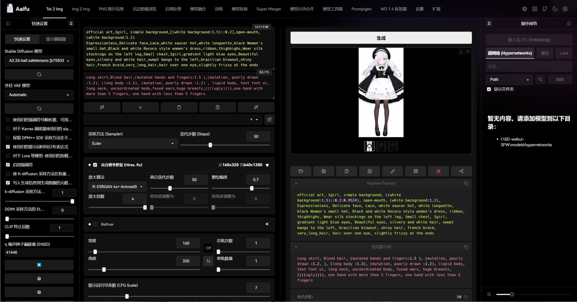
Task: Swap width and height with arrows icon
Action: click(208, 261)
